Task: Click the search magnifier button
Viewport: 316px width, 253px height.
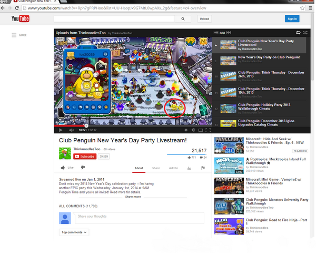Action: point(183,19)
